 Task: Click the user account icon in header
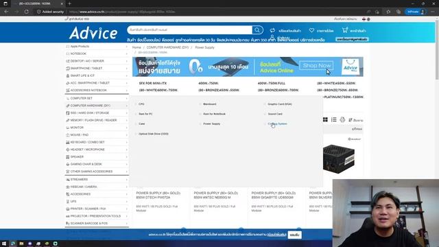[x=272, y=38]
